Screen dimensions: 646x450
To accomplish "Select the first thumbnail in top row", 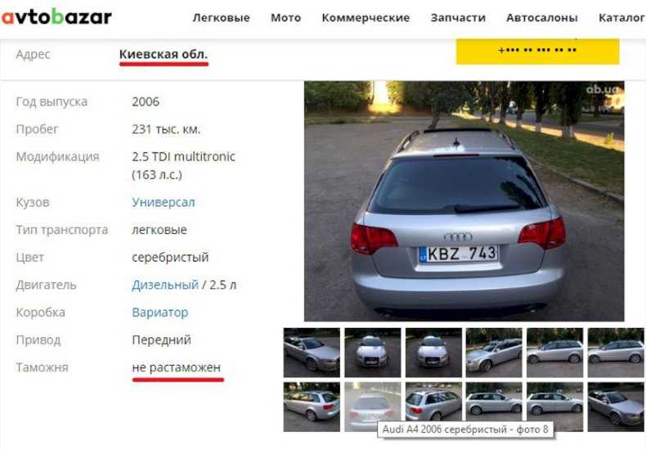I will [x=312, y=353].
